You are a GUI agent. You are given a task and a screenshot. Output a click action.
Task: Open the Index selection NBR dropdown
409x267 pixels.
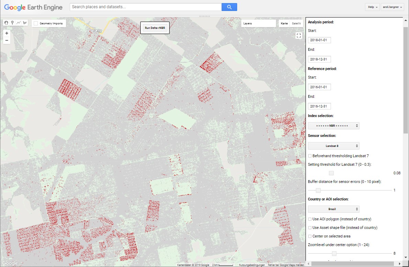point(333,126)
